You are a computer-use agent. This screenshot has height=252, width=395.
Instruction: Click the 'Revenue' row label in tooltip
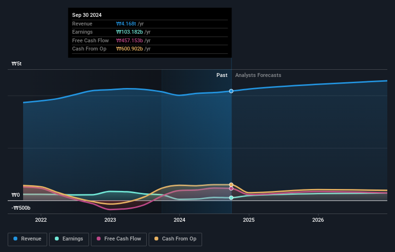point(82,24)
